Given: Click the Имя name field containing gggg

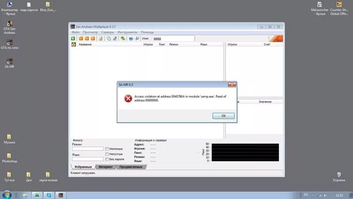Looking at the screenshot, I should click(173, 38).
